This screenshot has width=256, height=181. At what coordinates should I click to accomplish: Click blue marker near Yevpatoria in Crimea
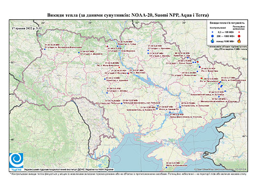click(x=166, y=167)
